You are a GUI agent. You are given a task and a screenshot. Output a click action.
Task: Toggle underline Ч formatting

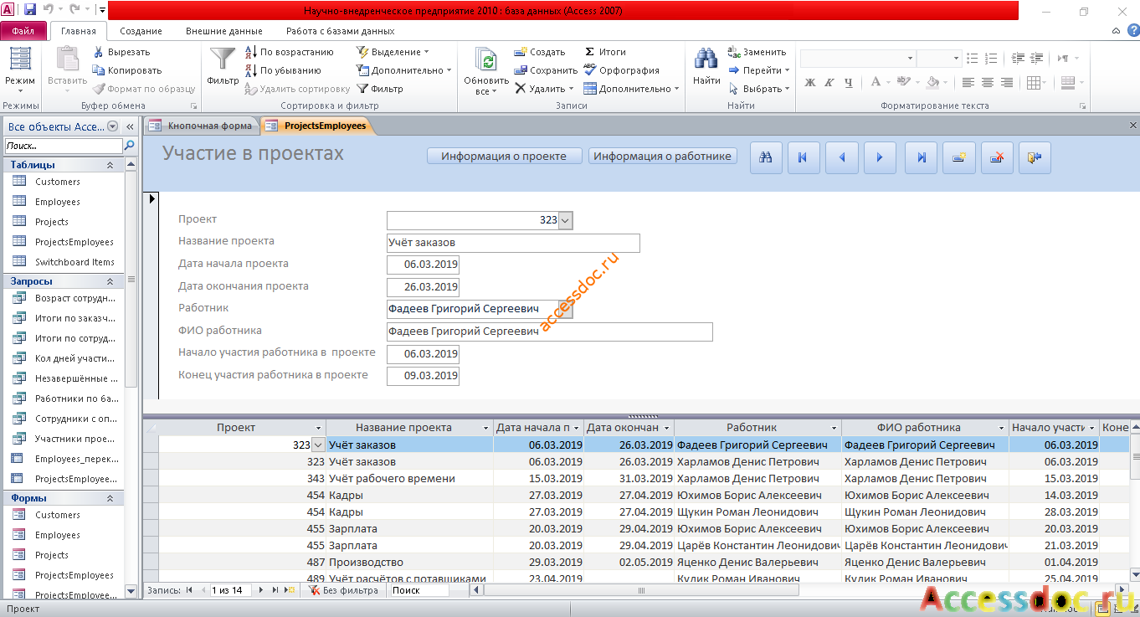coord(849,82)
